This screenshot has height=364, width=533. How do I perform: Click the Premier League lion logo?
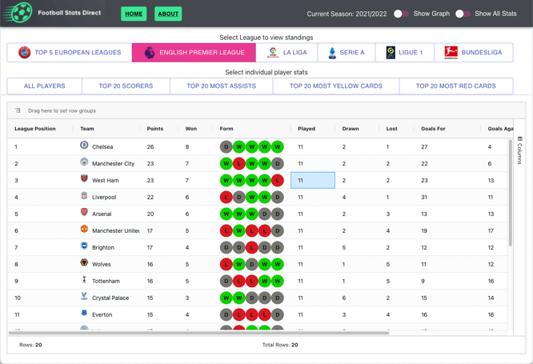(149, 52)
